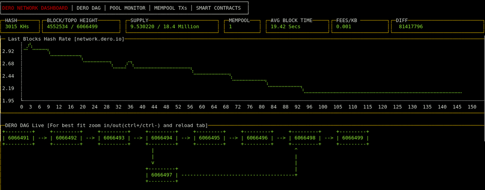The height and width of the screenshot is (190, 485).
Task: Click y-axis label 2.68 on chart
Action: [x=8, y=64]
